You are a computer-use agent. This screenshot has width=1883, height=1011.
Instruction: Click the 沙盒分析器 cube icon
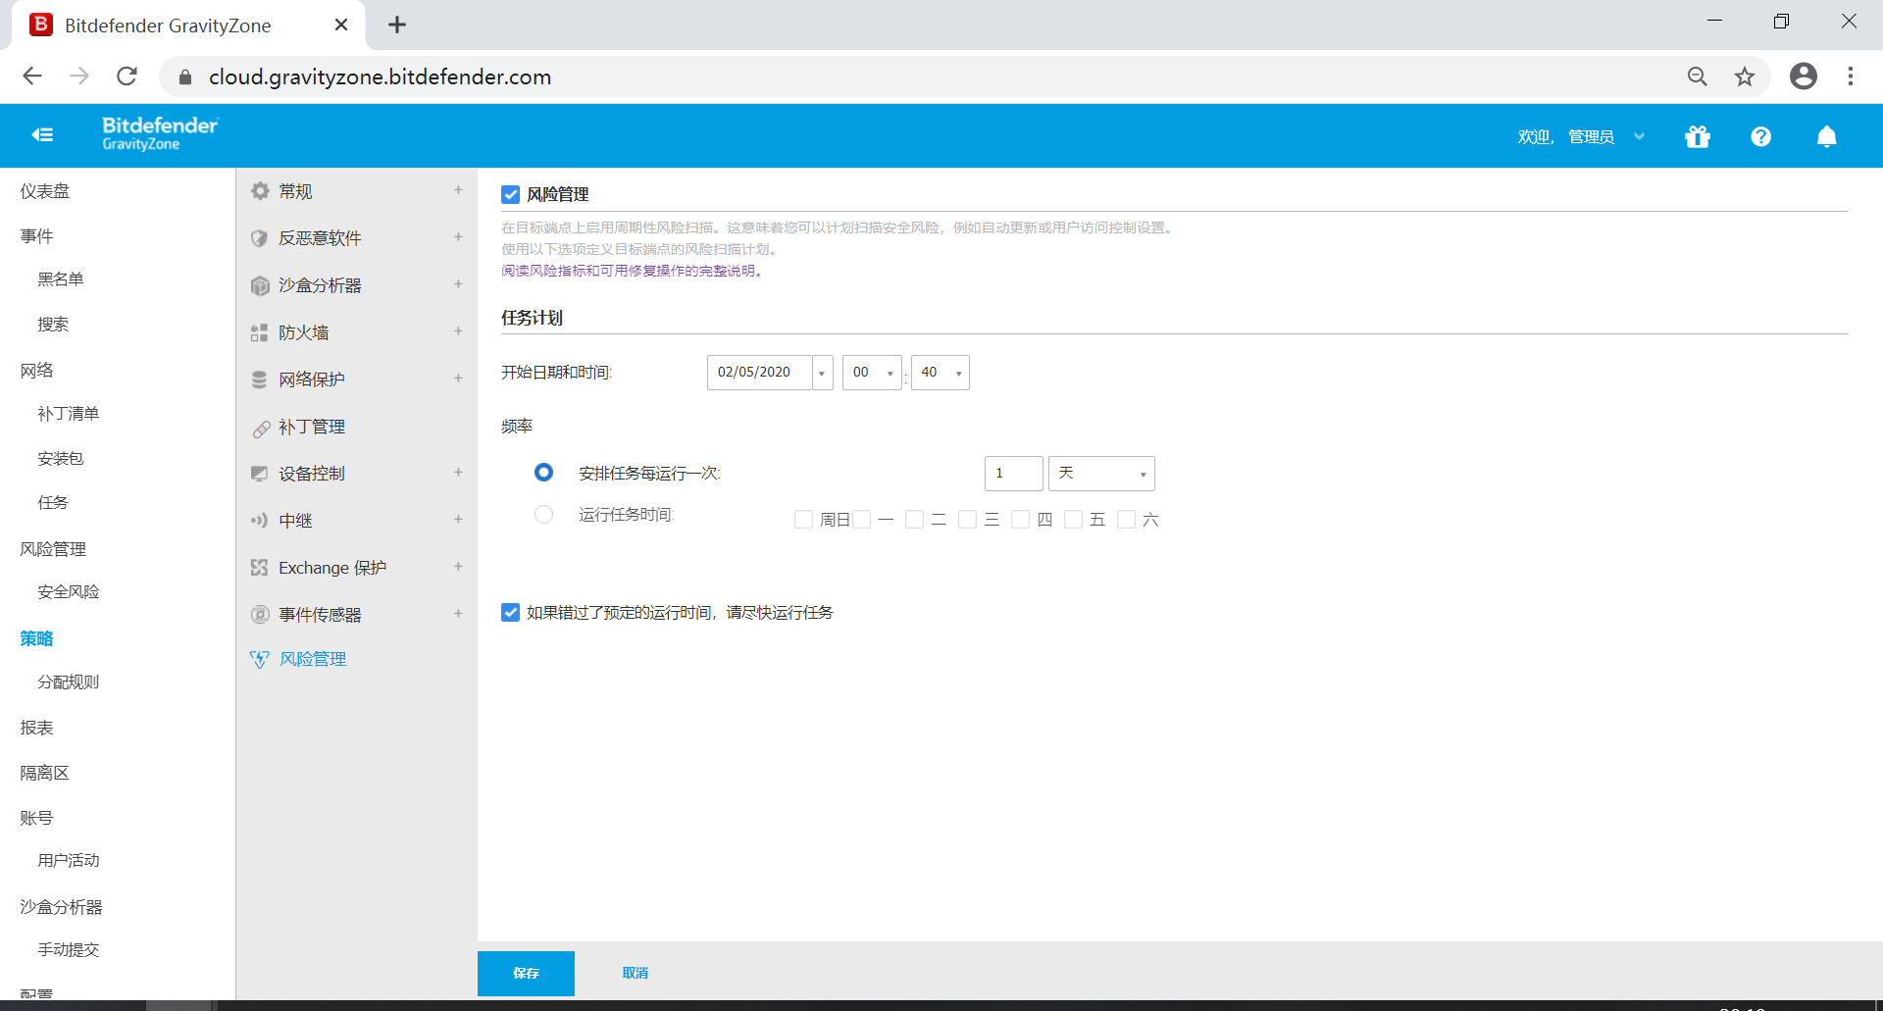point(260,285)
